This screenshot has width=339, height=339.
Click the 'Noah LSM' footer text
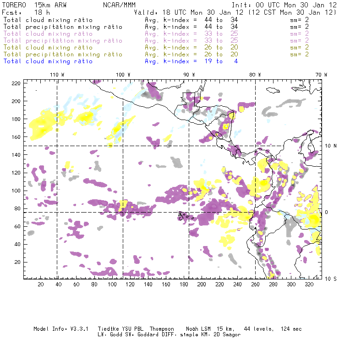click(198, 329)
